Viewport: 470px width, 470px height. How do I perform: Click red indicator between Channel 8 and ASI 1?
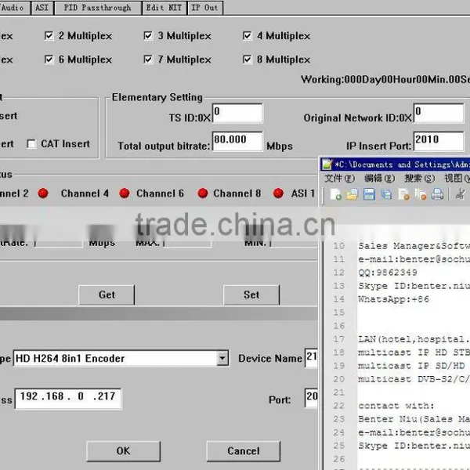click(x=278, y=193)
